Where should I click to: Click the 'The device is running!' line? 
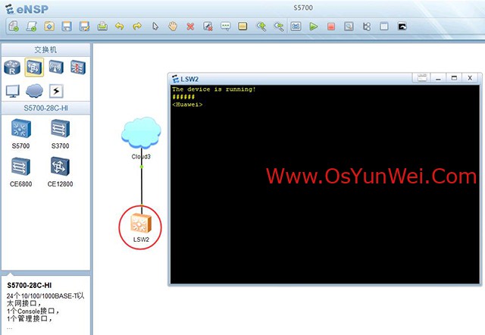[214, 89]
